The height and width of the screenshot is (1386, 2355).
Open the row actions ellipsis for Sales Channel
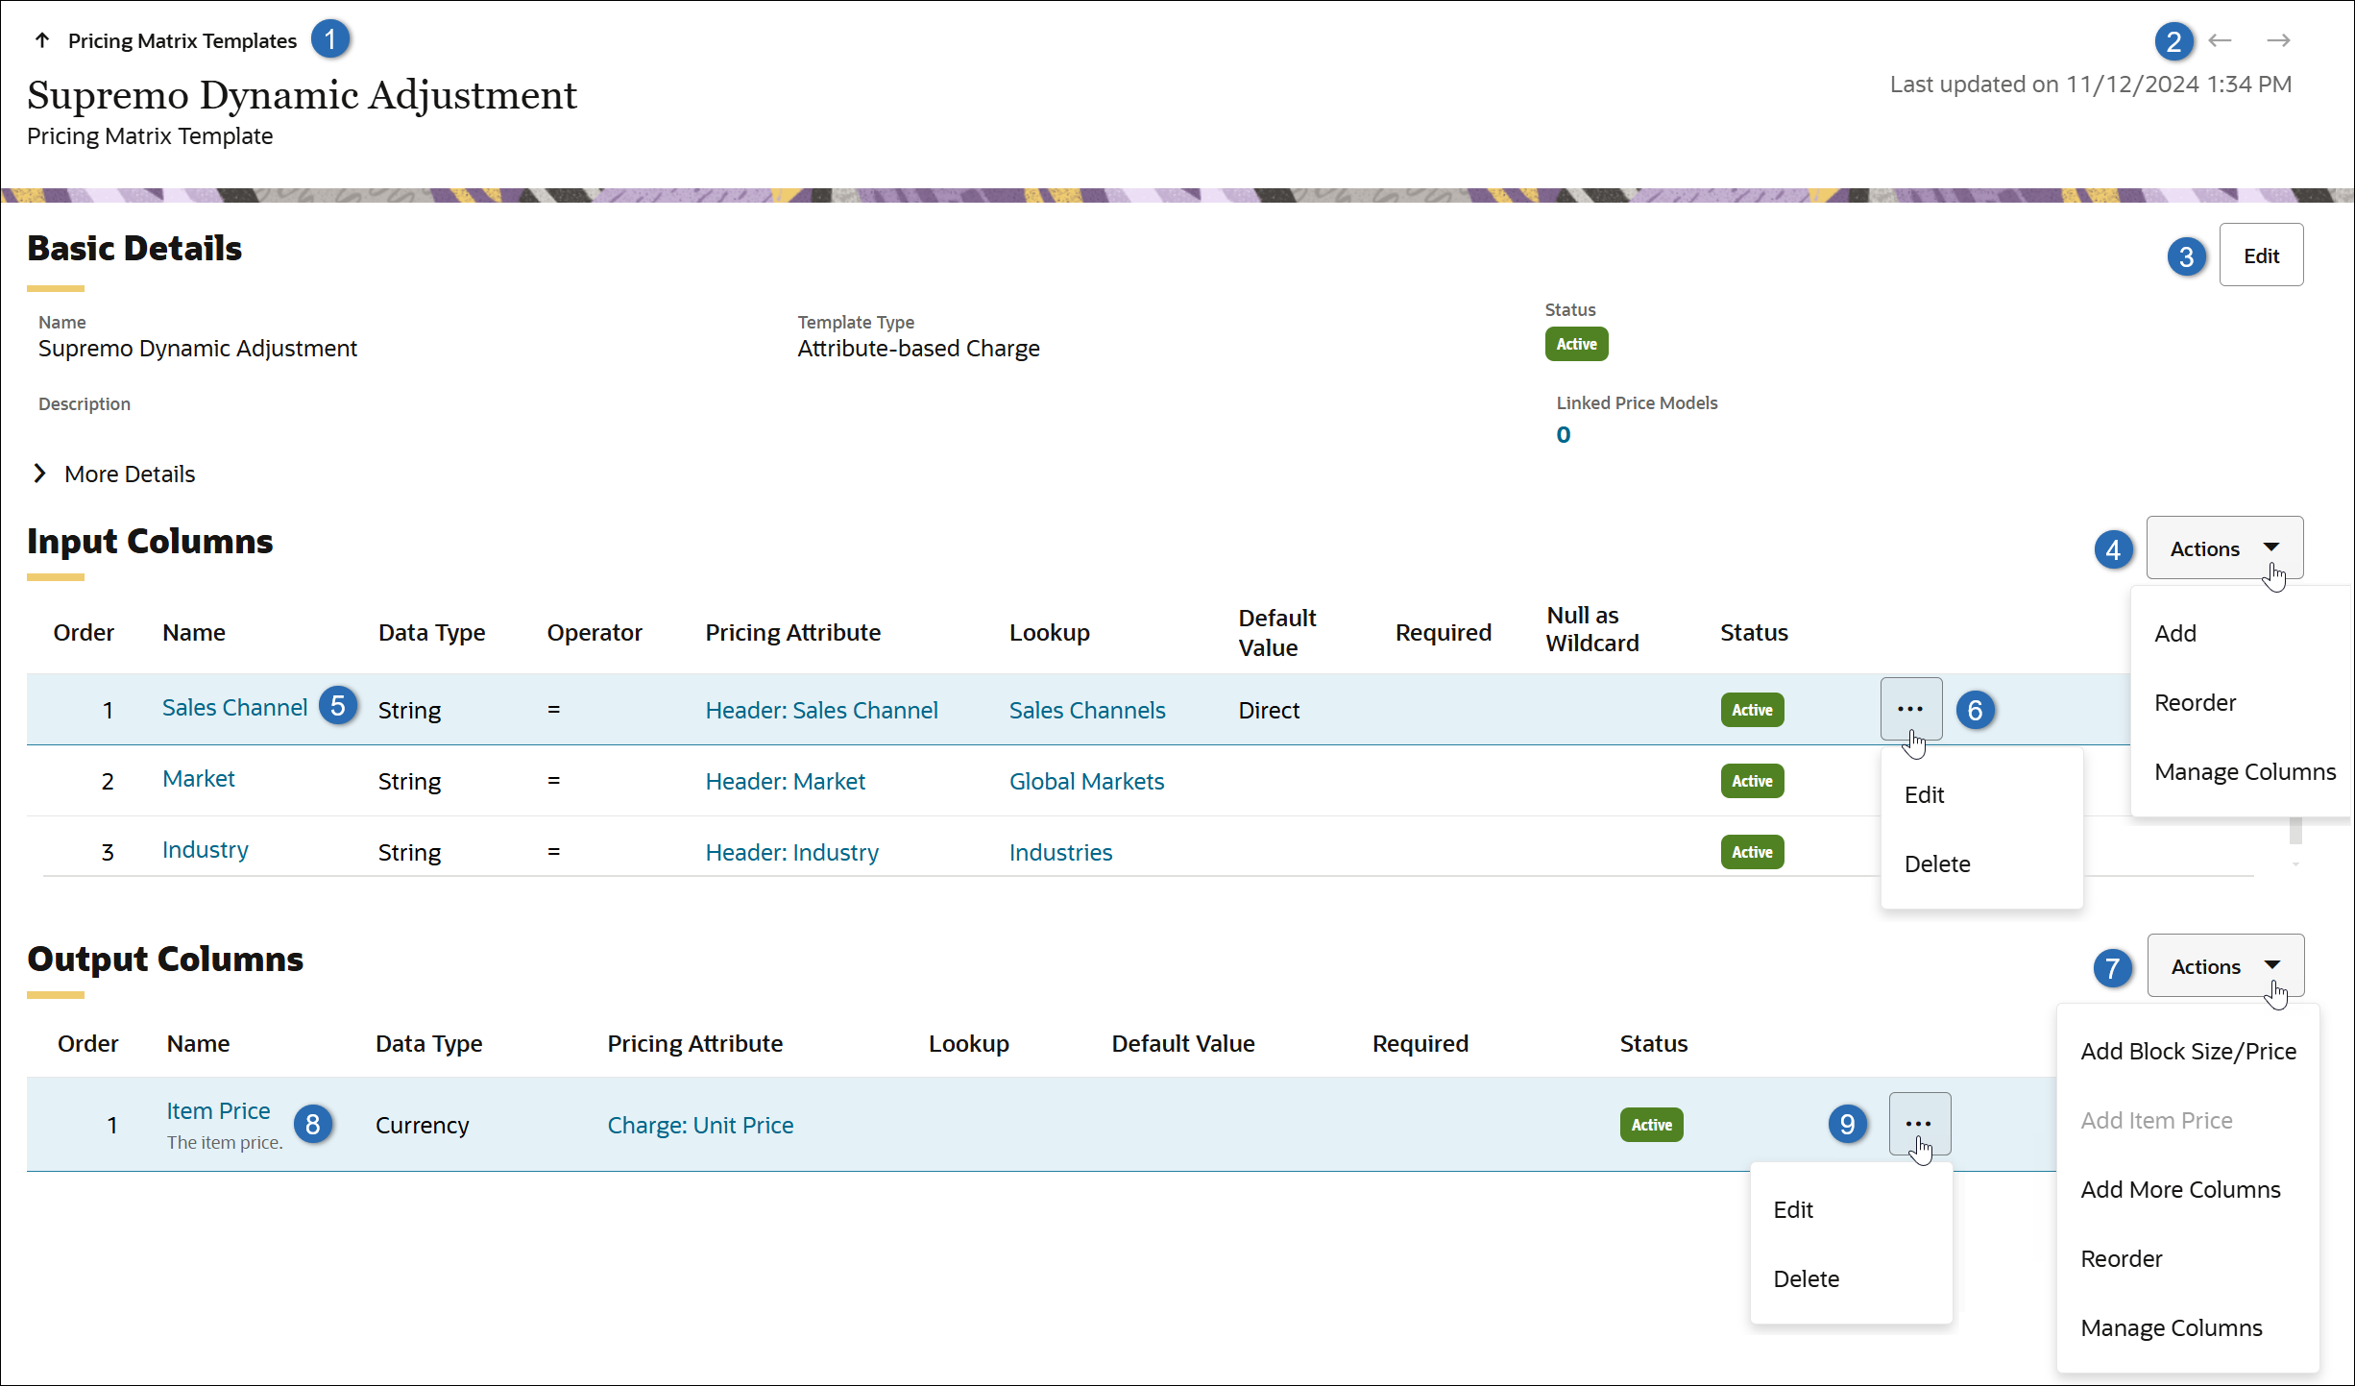pos(1909,709)
